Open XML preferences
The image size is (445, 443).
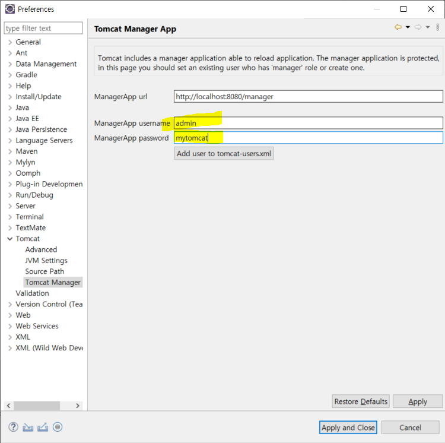23,337
